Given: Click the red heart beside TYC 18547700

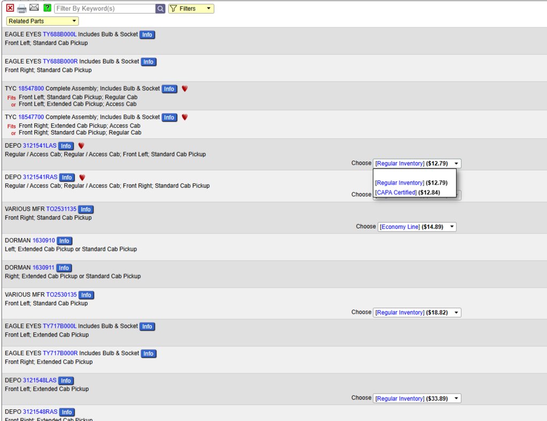Looking at the screenshot, I should click(x=185, y=117).
